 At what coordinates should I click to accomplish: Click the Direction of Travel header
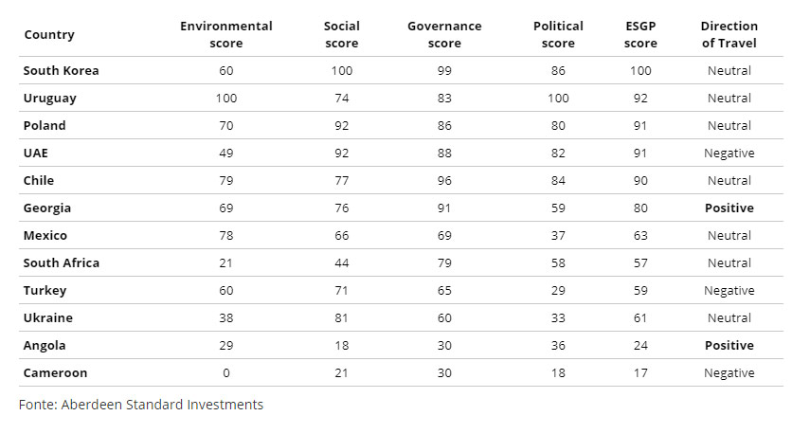click(729, 35)
